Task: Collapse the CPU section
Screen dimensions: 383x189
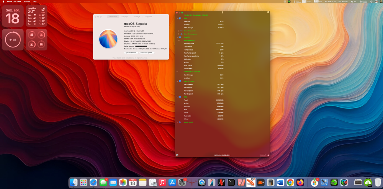Action: [x=177, y=18]
